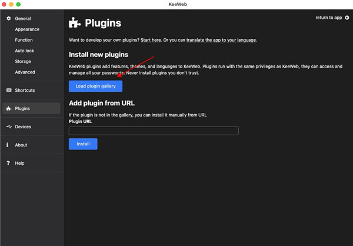The image size is (353, 246).
Task: Click the Help question mark icon
Action: [8, 163]
